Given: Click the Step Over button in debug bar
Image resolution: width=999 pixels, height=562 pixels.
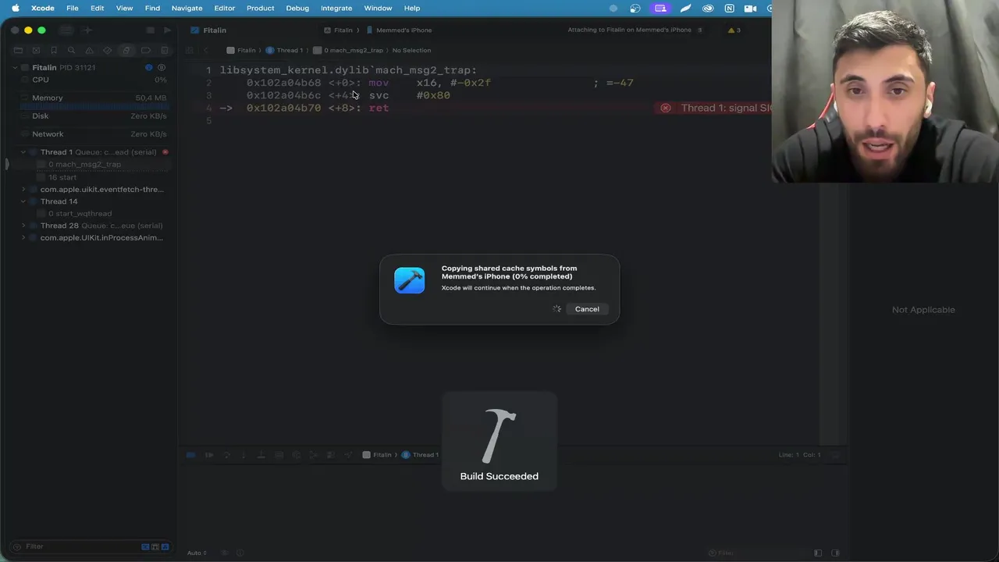Looking at the screenshot, I should tap(226, 455).
